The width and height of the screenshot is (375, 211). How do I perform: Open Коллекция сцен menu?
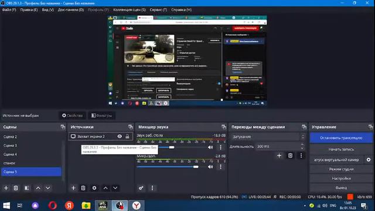129,10
